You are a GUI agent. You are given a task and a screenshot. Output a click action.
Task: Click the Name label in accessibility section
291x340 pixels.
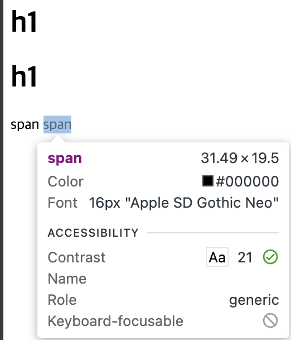pos(67,279)
